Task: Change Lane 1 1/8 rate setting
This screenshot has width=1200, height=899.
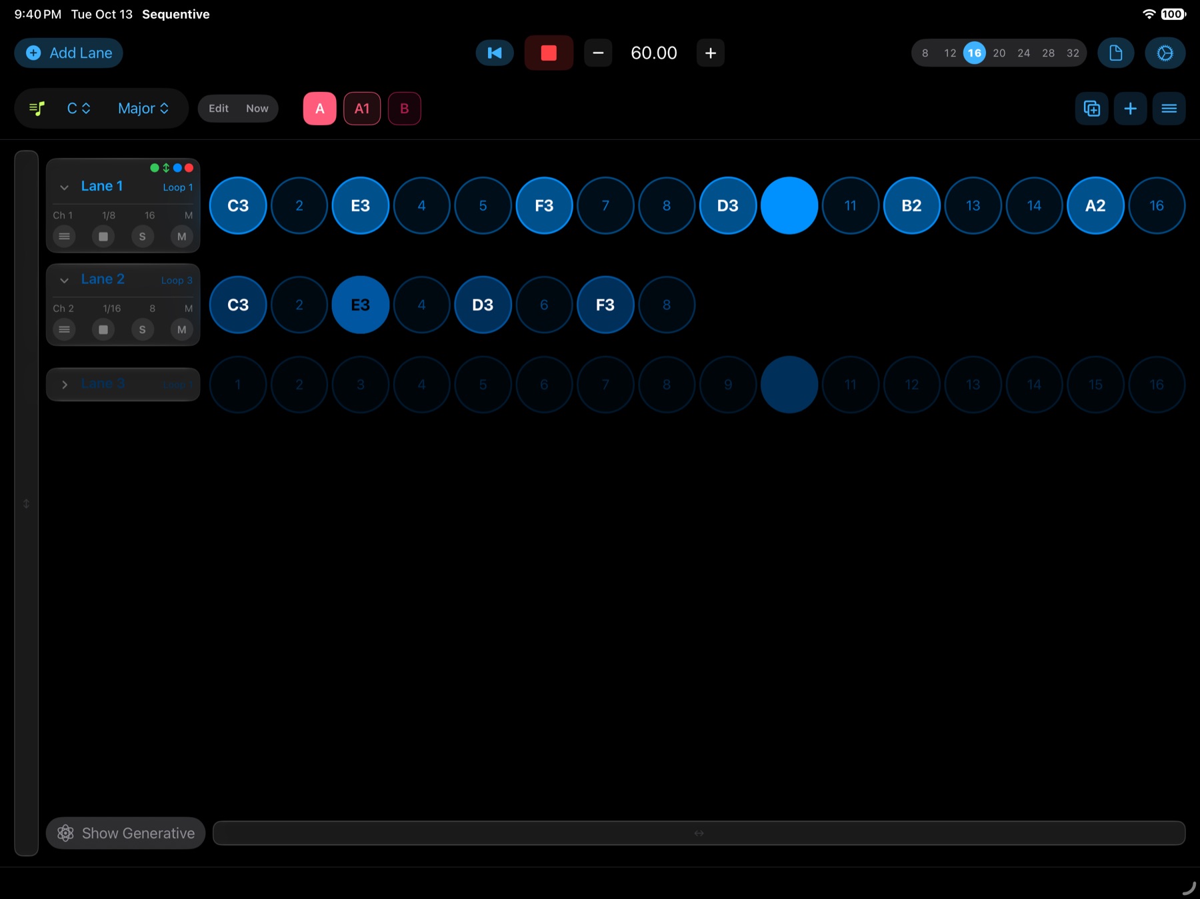Action: (x=109, y=215)
